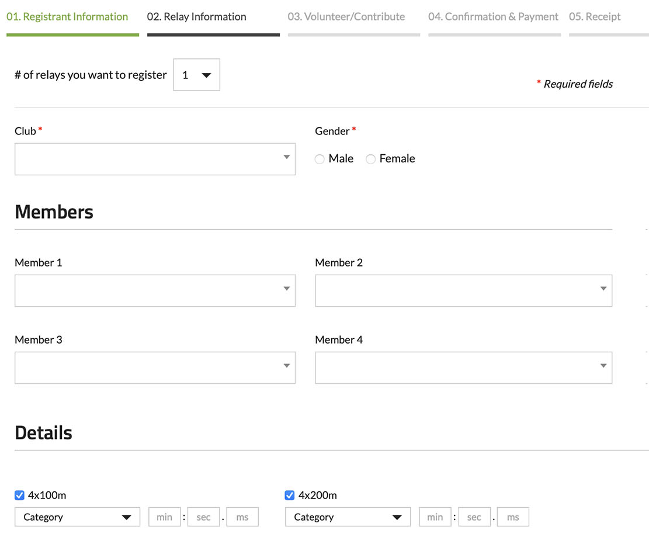Open the Volunteer/Contribute step
649x544 pixels.
[346, 17]
